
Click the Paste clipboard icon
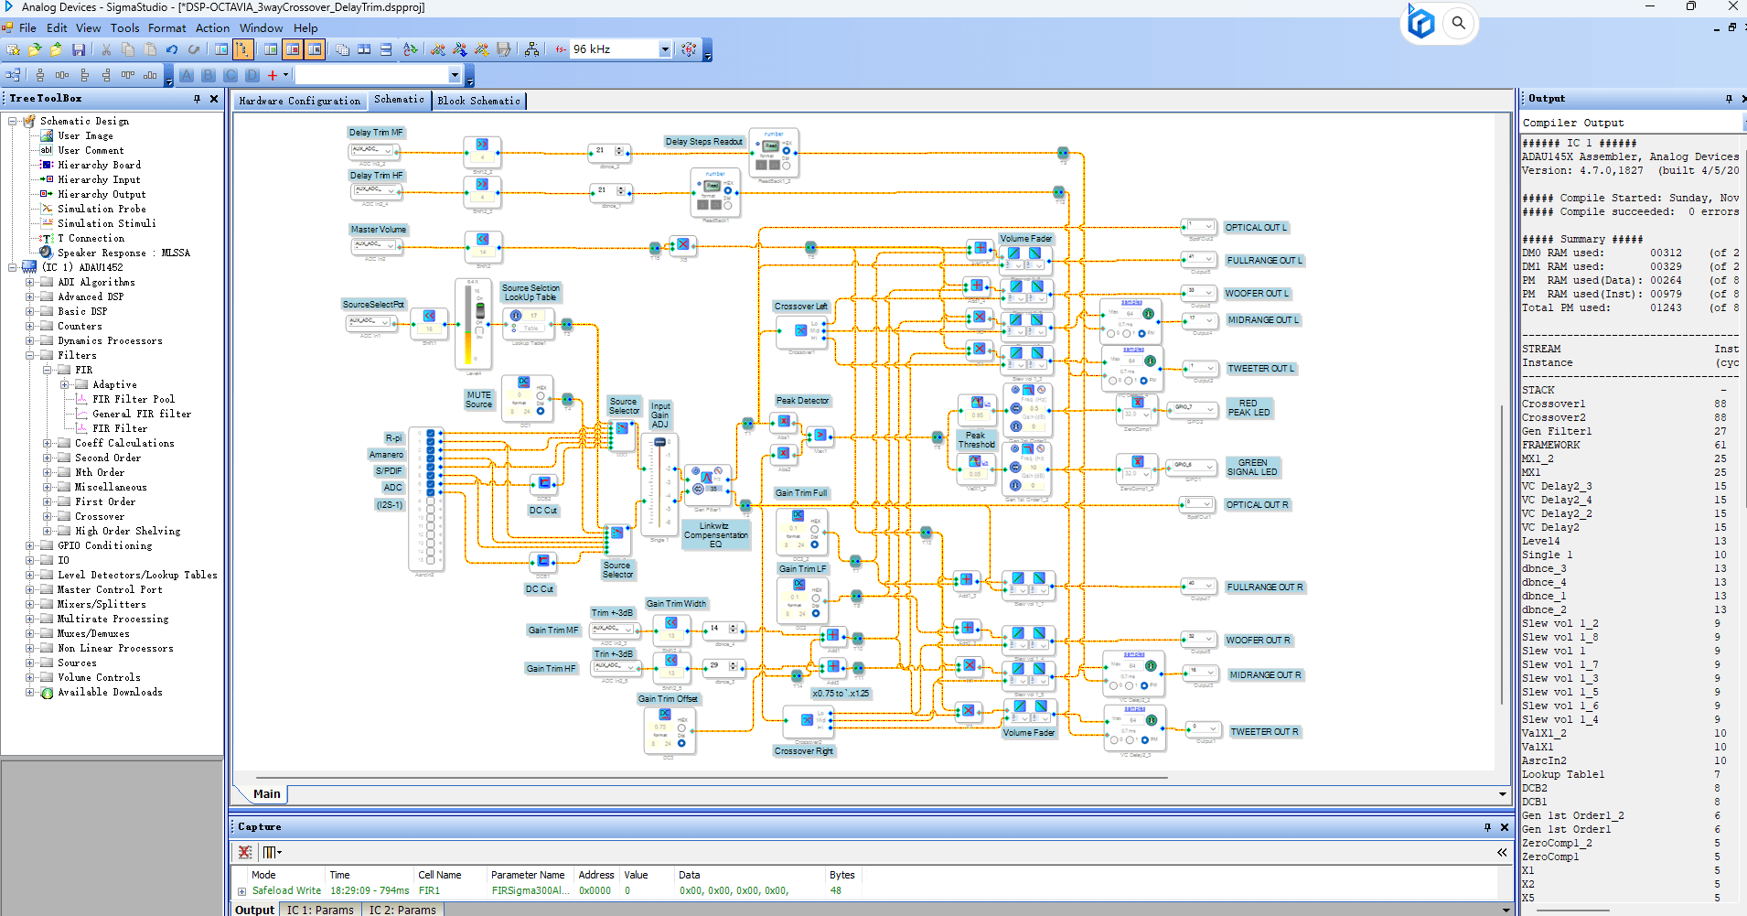150,49
